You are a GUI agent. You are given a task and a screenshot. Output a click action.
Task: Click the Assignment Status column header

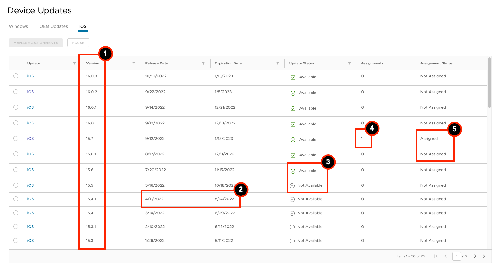[x=436, y=63]
